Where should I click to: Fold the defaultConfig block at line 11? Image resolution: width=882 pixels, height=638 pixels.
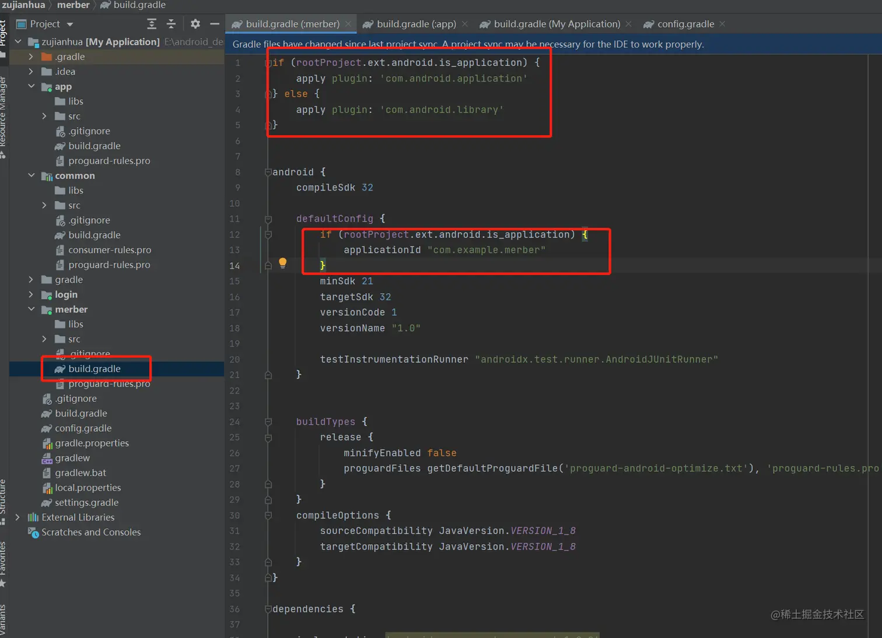[268, 219]
